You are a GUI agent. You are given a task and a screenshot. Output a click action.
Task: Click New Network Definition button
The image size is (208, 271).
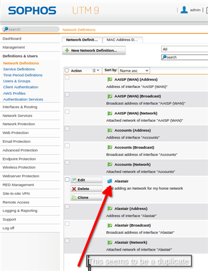click(94, 50)
